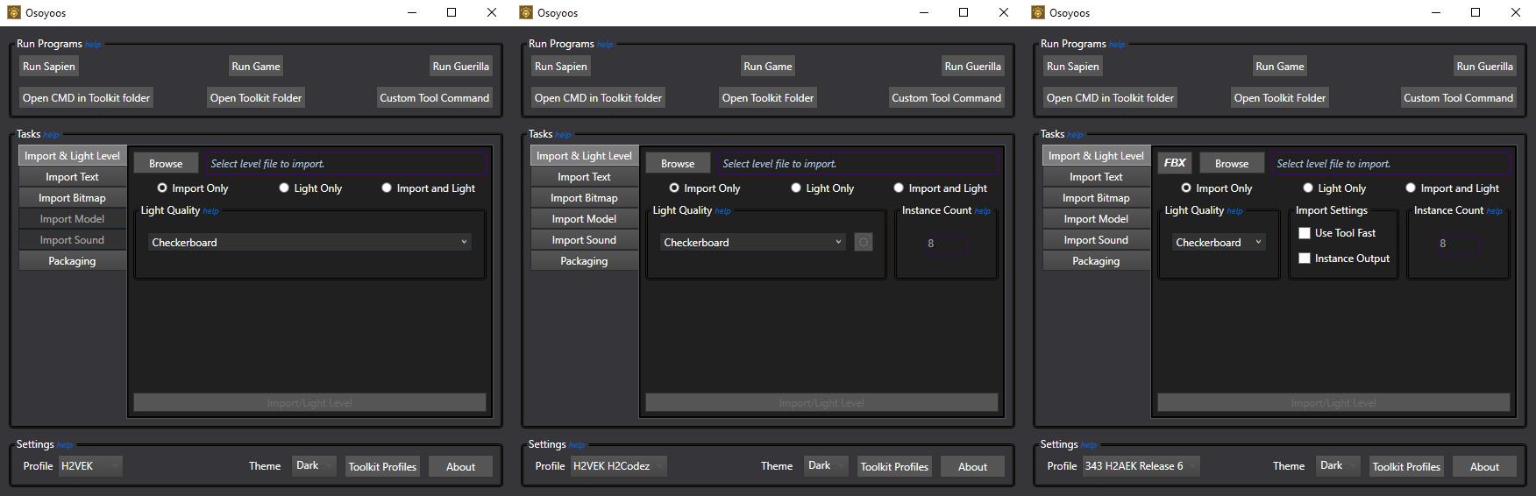Open Toolkit Profiles in the left window
1536x496 pixels.
pyautogui.click(x=382, y=467)
